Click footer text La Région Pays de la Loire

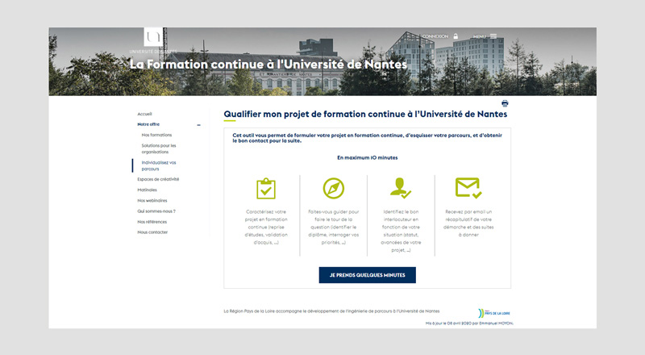coord(331,311)
